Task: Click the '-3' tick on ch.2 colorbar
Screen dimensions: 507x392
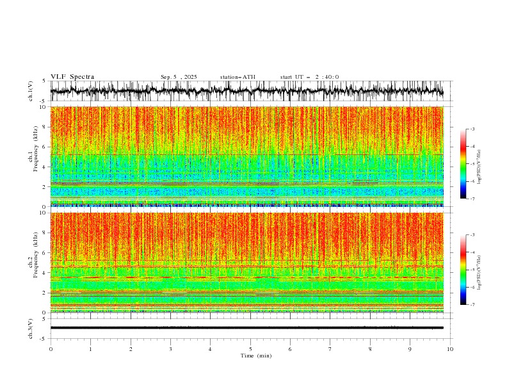Action: click(x=472, y=235)
